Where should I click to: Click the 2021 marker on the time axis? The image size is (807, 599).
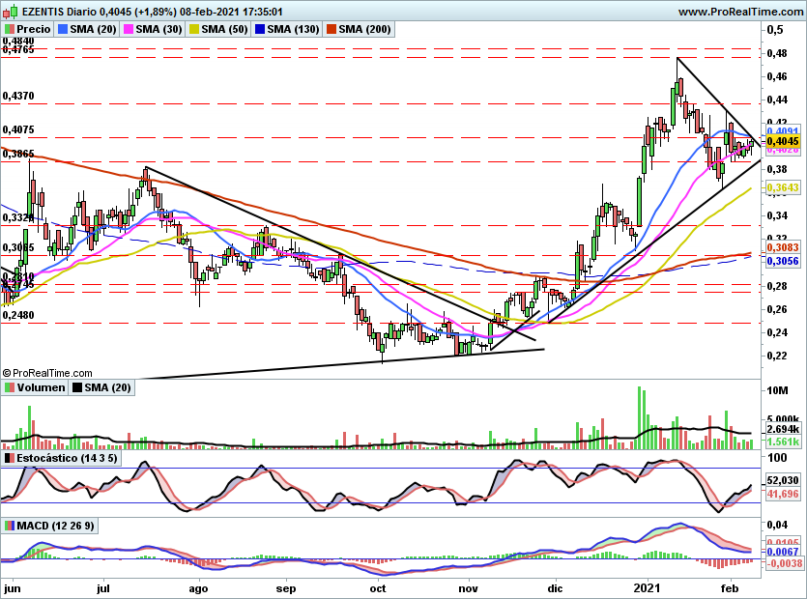pos(647,588)
